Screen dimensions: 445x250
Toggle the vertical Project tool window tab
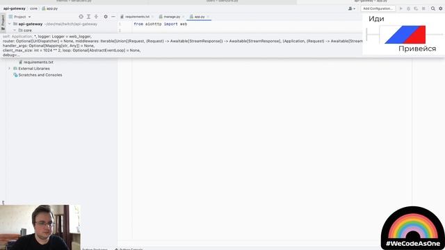(x=3, y=22)
